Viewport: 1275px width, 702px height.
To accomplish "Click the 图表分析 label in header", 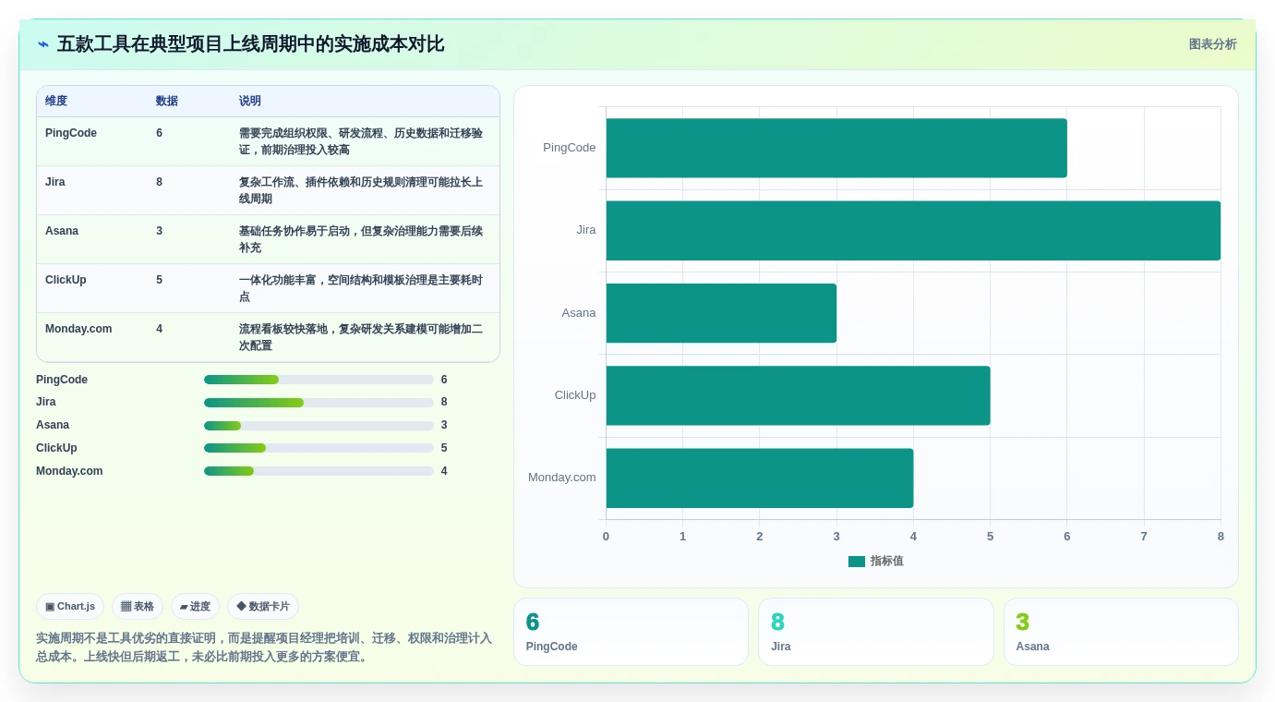I will point(1212,44).
